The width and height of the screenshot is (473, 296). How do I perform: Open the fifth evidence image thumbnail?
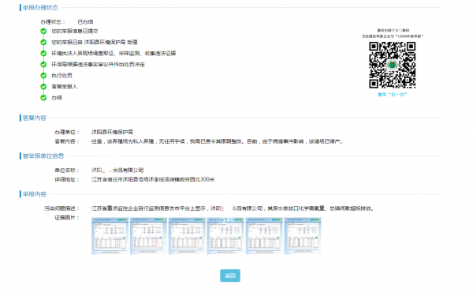click(264, 236)
